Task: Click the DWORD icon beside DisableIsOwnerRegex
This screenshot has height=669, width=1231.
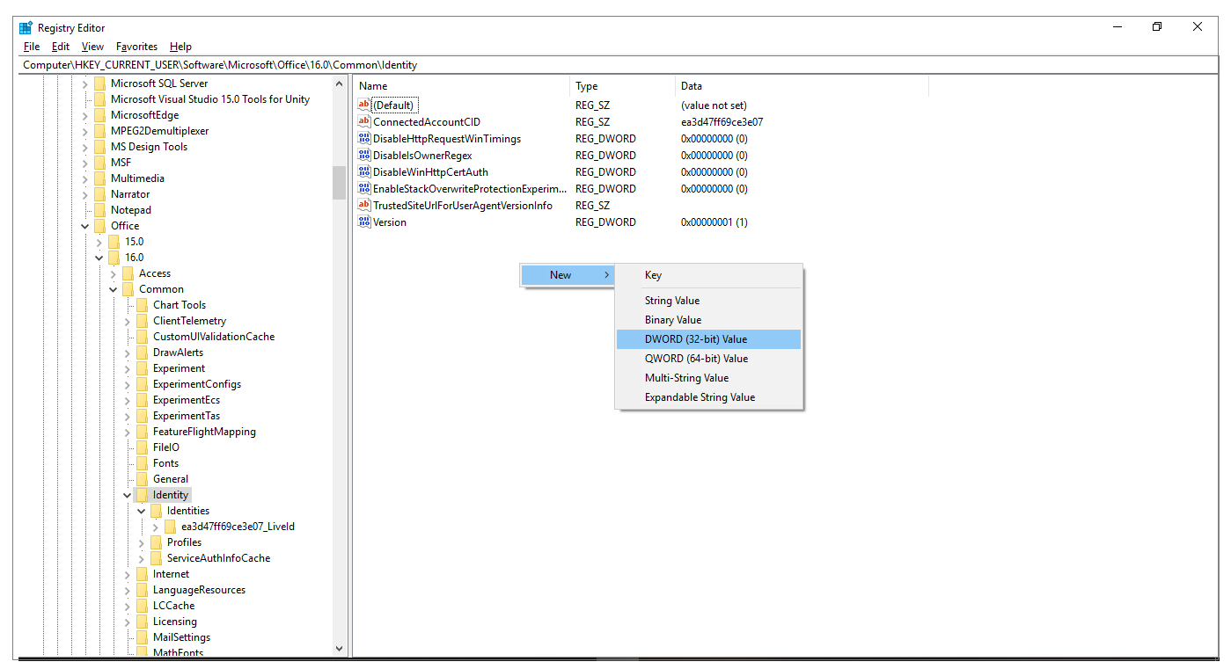Action: (x=364, y=155)
